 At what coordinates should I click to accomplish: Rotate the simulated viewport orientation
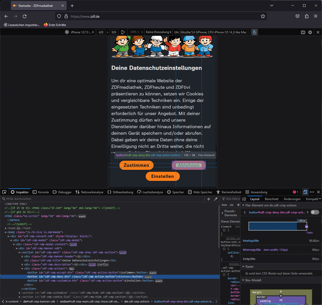click(123, 32)
